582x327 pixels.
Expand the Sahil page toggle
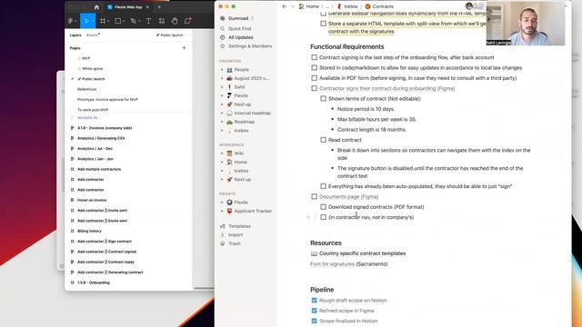[x=222, y=87]
